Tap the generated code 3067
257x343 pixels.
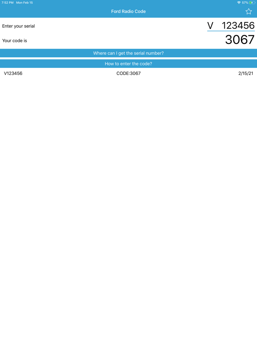(x=240, y=40)
